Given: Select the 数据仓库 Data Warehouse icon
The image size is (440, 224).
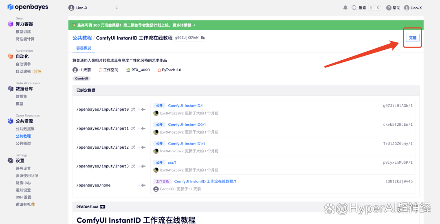Looking at the screenshot, I should point(10,89).
